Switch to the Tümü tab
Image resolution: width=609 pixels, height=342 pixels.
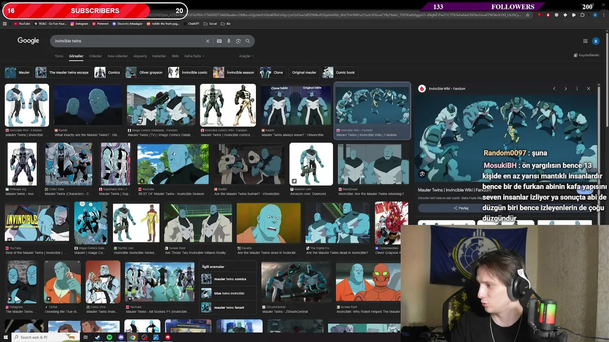click(59, 56)
